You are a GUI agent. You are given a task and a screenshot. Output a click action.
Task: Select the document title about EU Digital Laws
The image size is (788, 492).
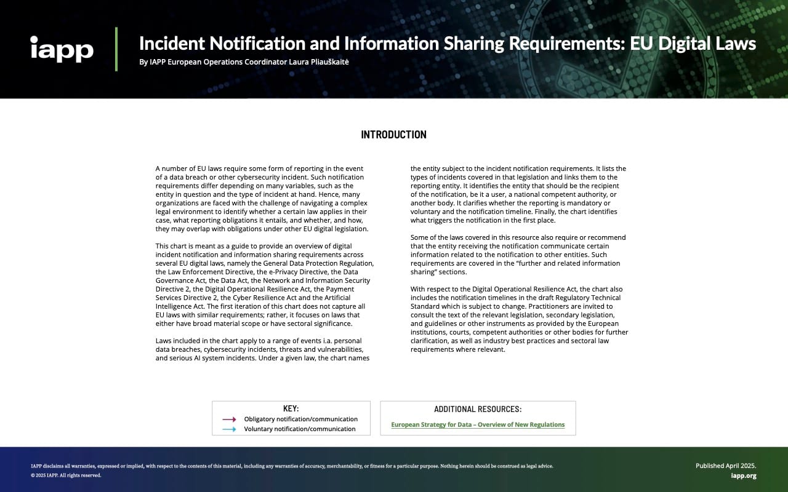point(448,43)
